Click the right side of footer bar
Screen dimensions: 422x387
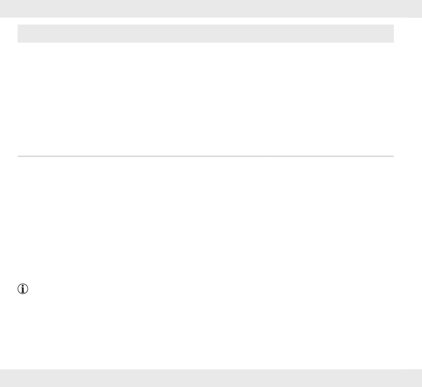tap(395, 378)
